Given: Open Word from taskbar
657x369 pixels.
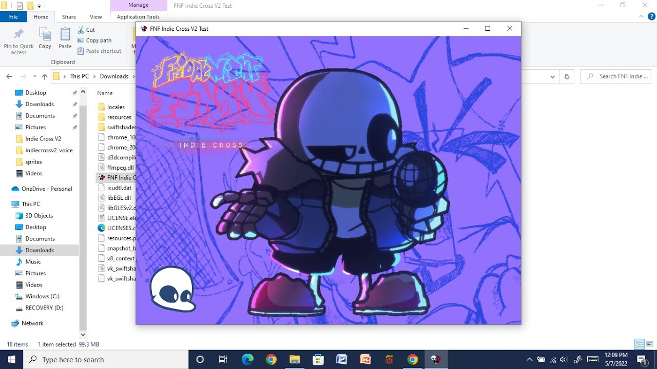Looking at the screenshot, I should [342, 359].
